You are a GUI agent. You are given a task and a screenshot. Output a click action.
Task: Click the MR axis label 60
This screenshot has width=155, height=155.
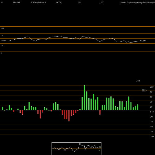[151, 97]
